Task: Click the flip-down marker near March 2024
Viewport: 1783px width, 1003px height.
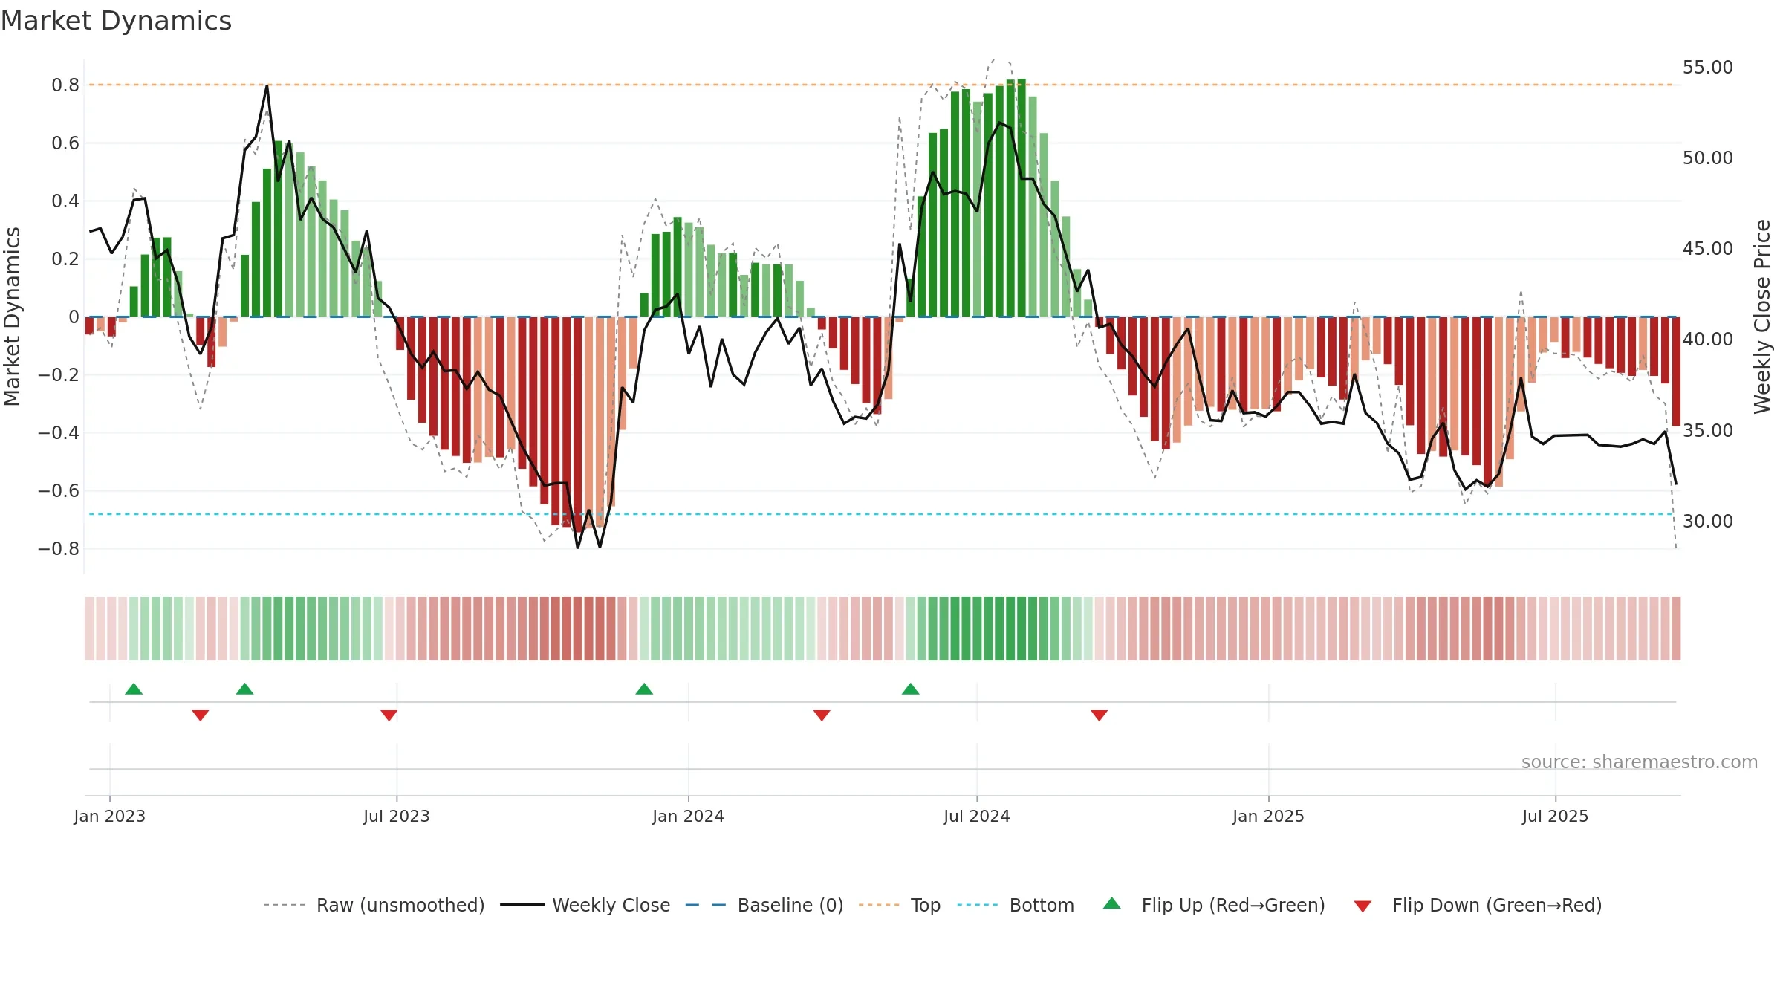Action: 822,715
